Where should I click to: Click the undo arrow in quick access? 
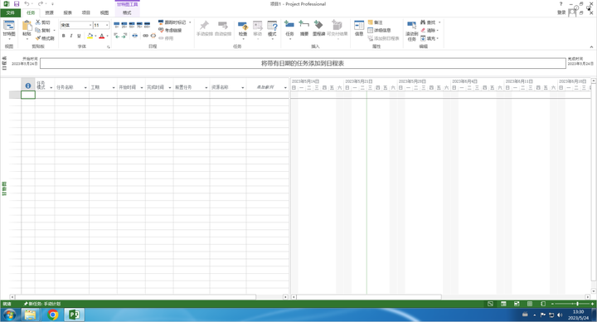27,4
